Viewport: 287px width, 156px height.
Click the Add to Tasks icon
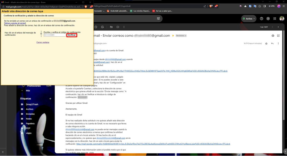(x=102, y=27)
